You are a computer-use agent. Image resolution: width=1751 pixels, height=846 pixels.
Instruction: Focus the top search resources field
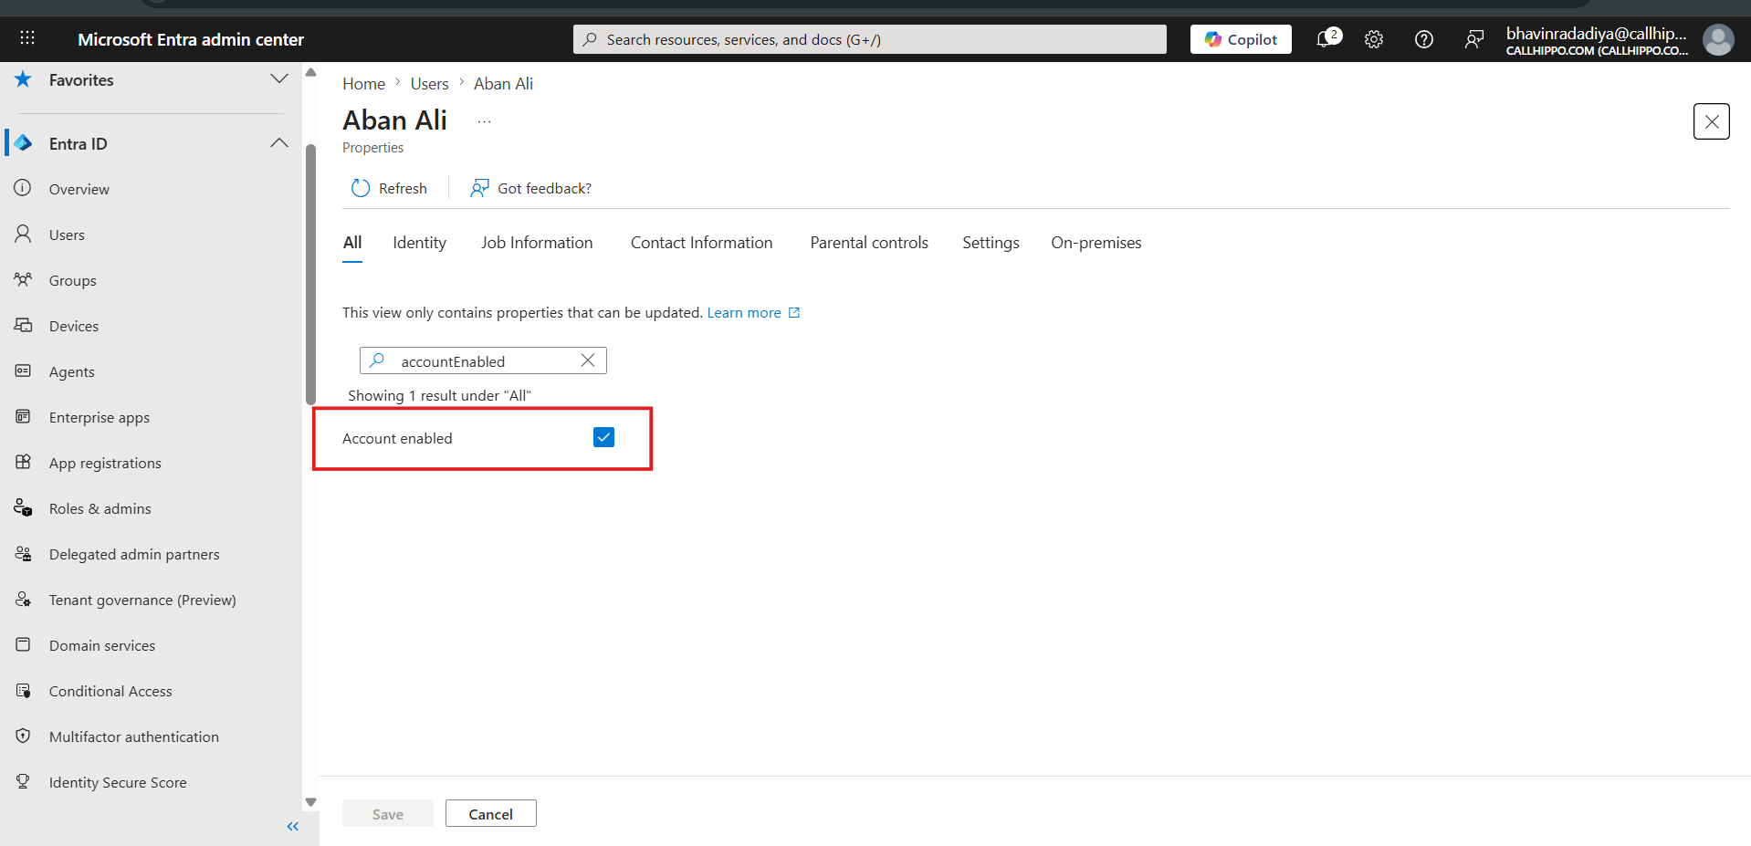tap(869, 39)
